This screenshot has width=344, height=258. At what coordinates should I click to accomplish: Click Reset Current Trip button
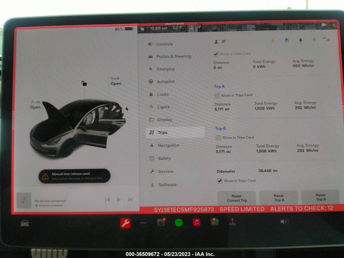236,198
